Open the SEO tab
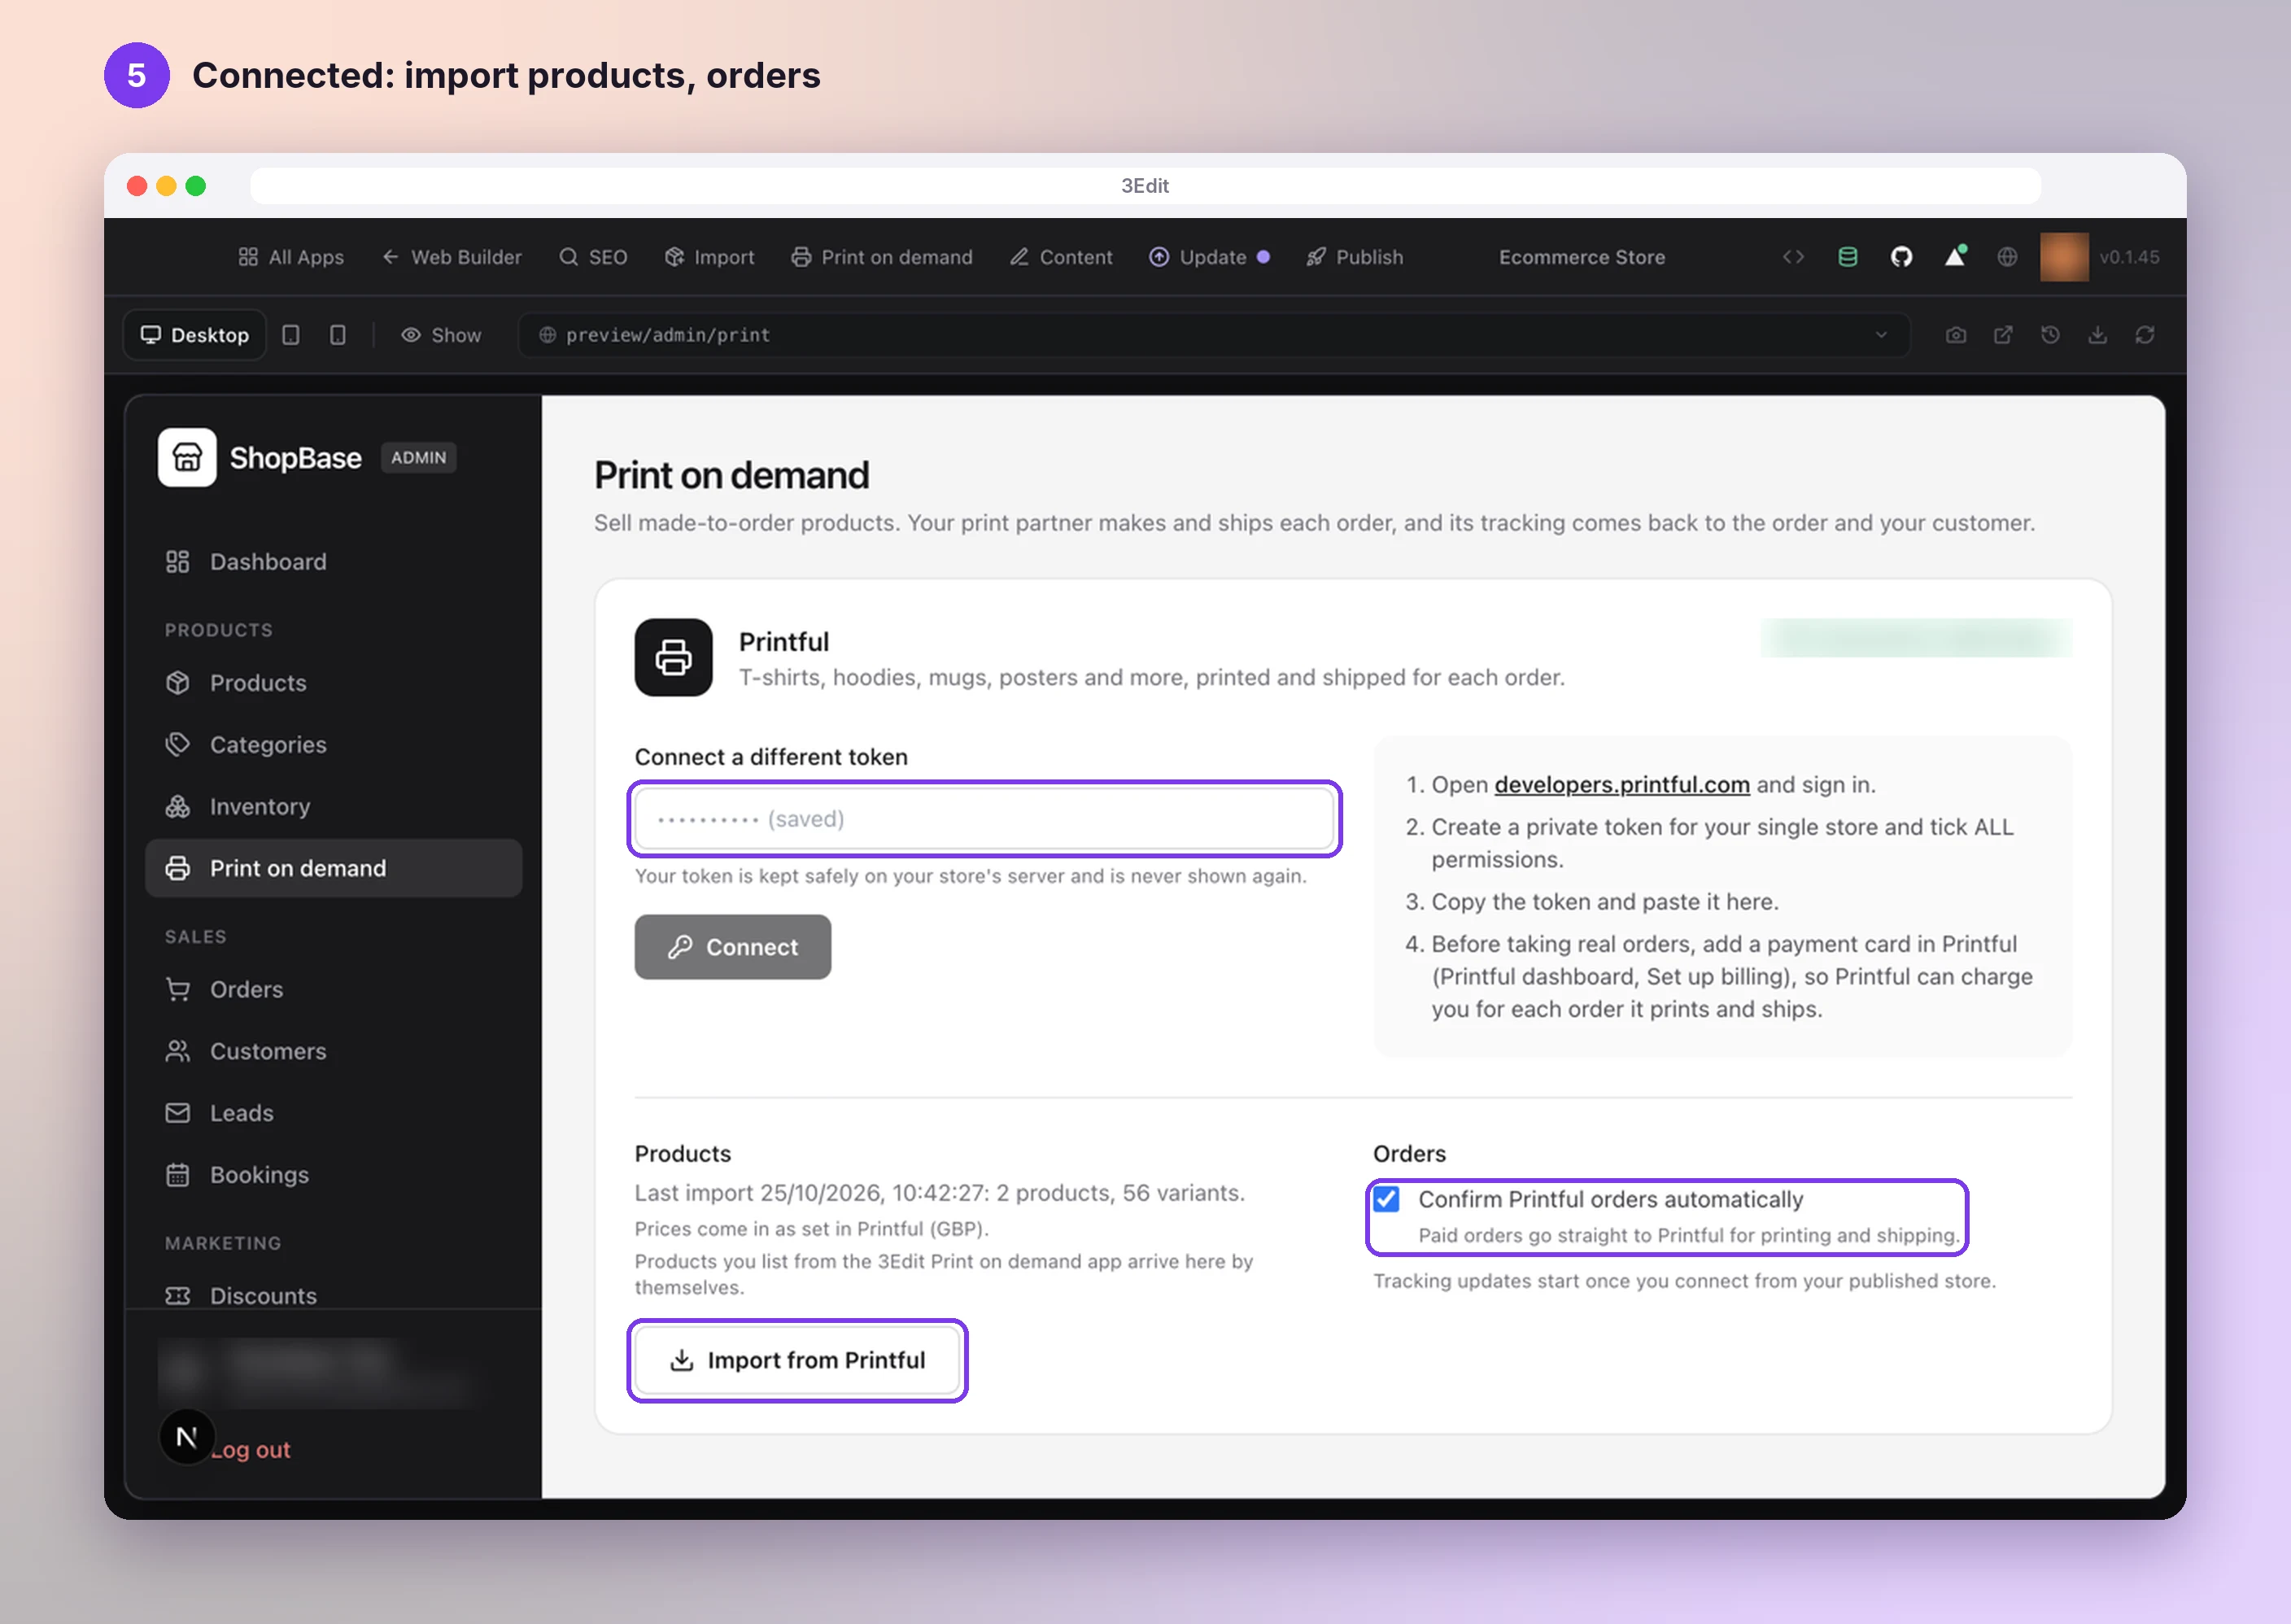2291x1624 pixels. click(x=593, y=257)
